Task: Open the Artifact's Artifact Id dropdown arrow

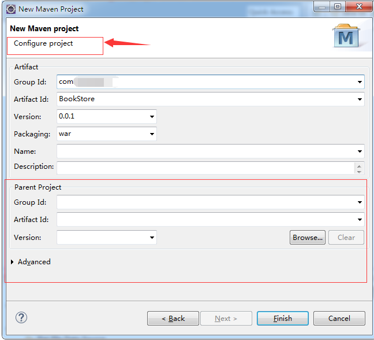Action: tap(360, 99)
